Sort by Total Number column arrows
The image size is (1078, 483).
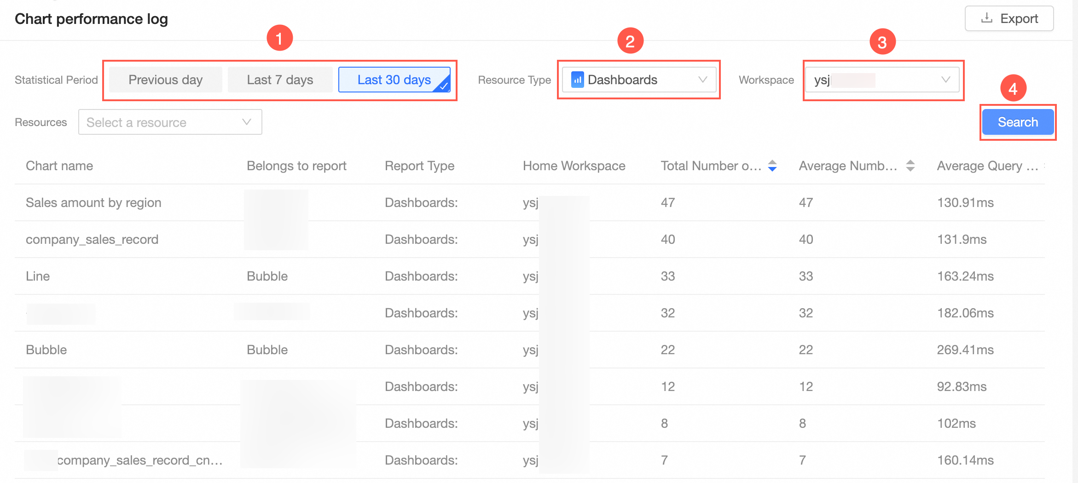tap(772, 166)
